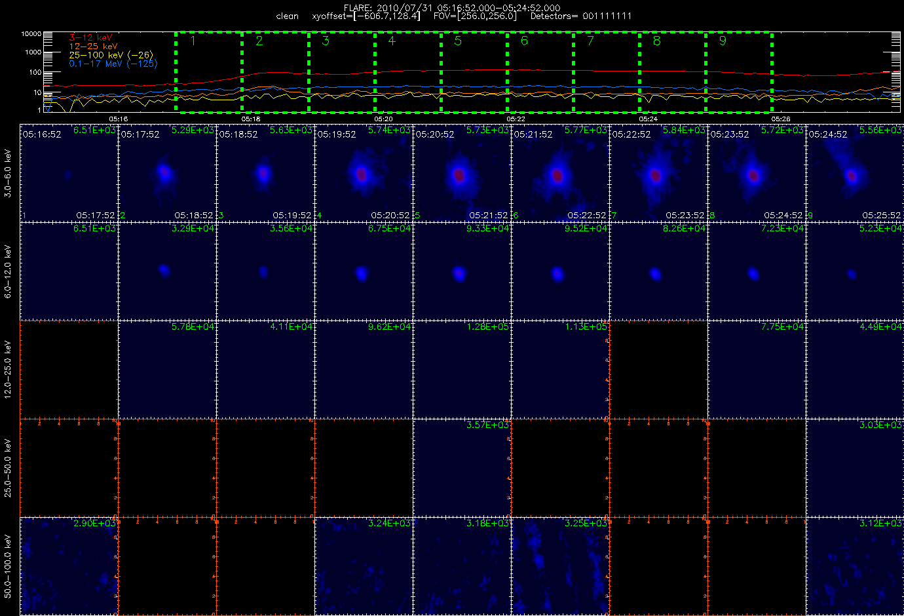
Task: Click the yellow '25-100 keV (-26)' legend entry
Action: [111, 55]
